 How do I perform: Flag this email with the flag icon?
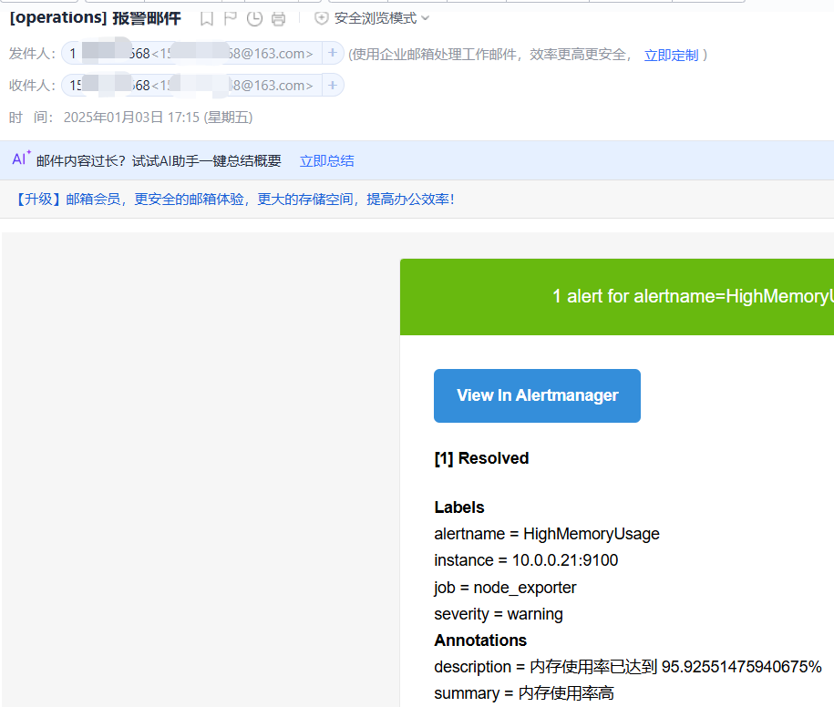(x=231, y=18)
